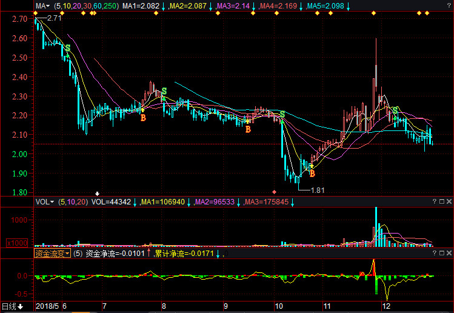Maximize the VOL panel
This screenshot has height=313, width=454.
[x=442, y=201]
